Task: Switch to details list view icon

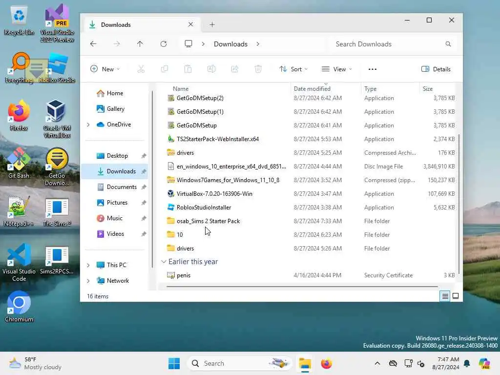Action: coord(445,296)
